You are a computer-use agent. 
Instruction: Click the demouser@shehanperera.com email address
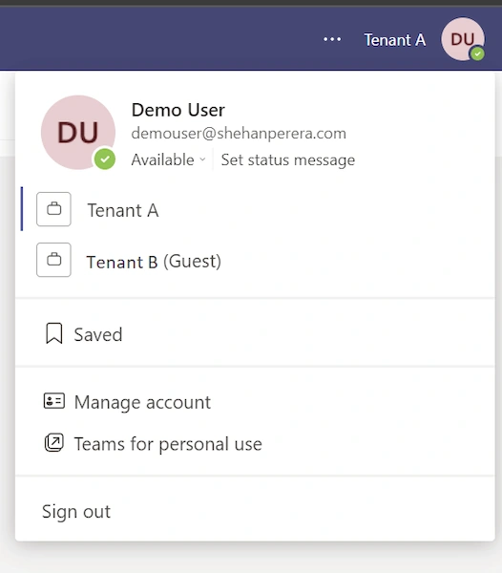239,133
